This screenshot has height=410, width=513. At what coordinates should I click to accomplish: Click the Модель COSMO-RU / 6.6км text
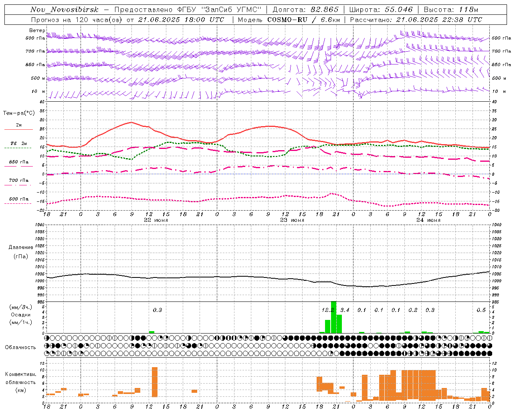[x=289, y=20]
